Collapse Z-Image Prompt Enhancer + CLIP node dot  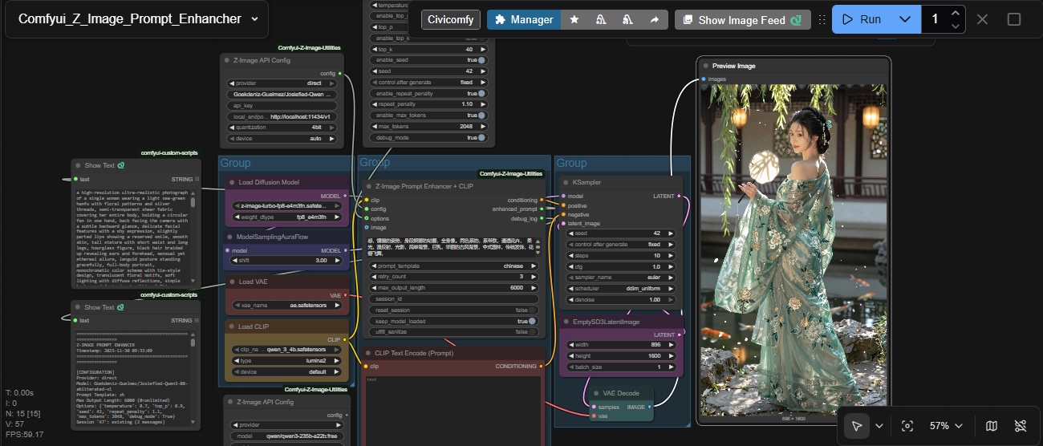point(369,186)
